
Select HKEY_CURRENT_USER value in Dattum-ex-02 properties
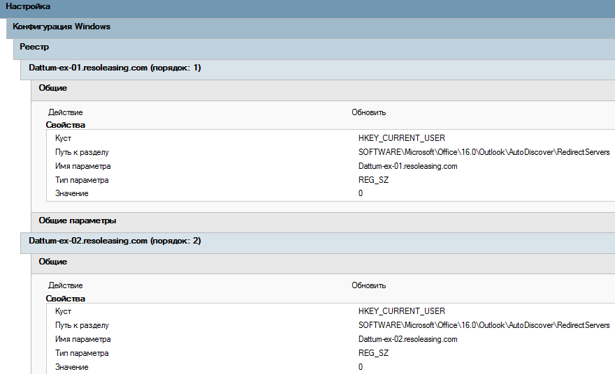(x=402, y=311)
